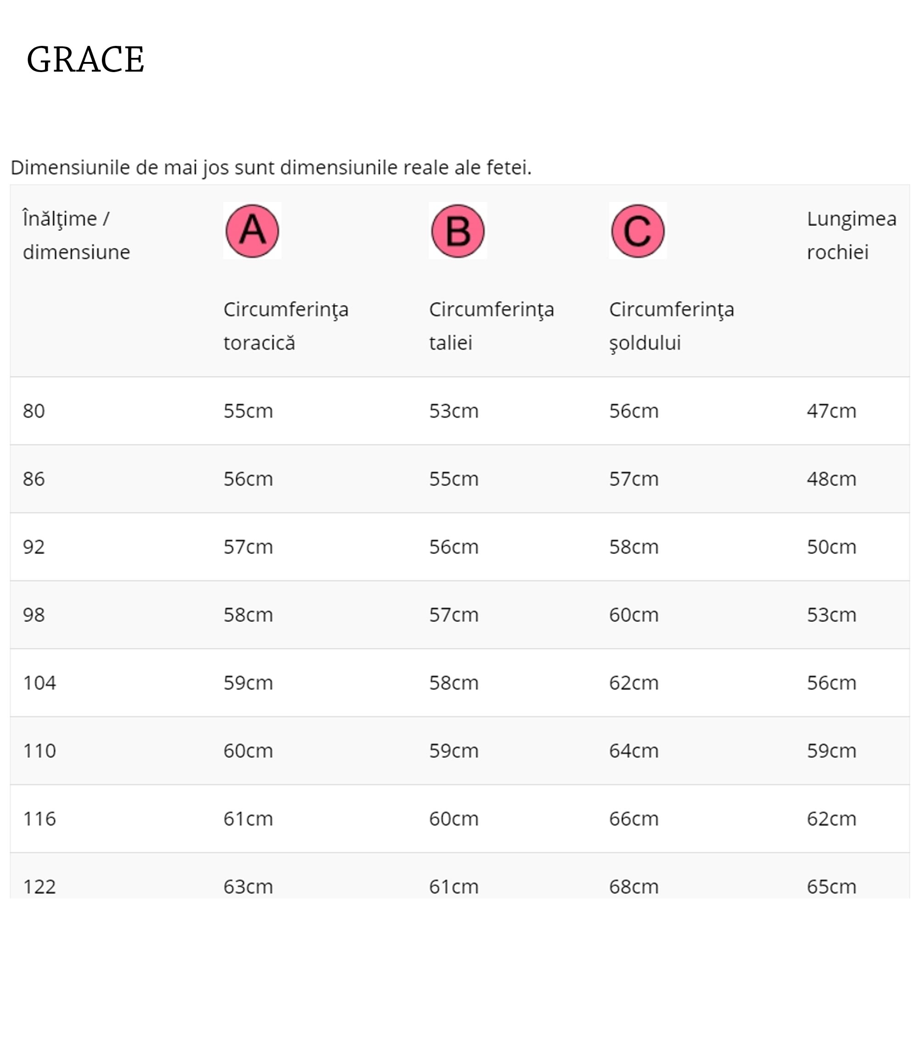The width and height of the screenshot is (918, 1059).
Task: Select the Circumferinţa şoldului column header
Action: point(672,326)
